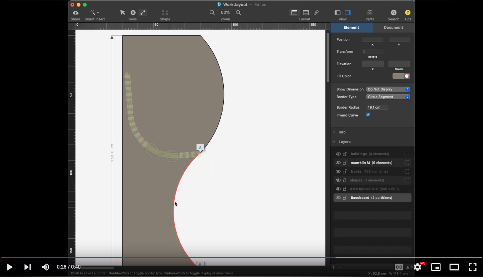Switch to the Document tab

(393, 28)
